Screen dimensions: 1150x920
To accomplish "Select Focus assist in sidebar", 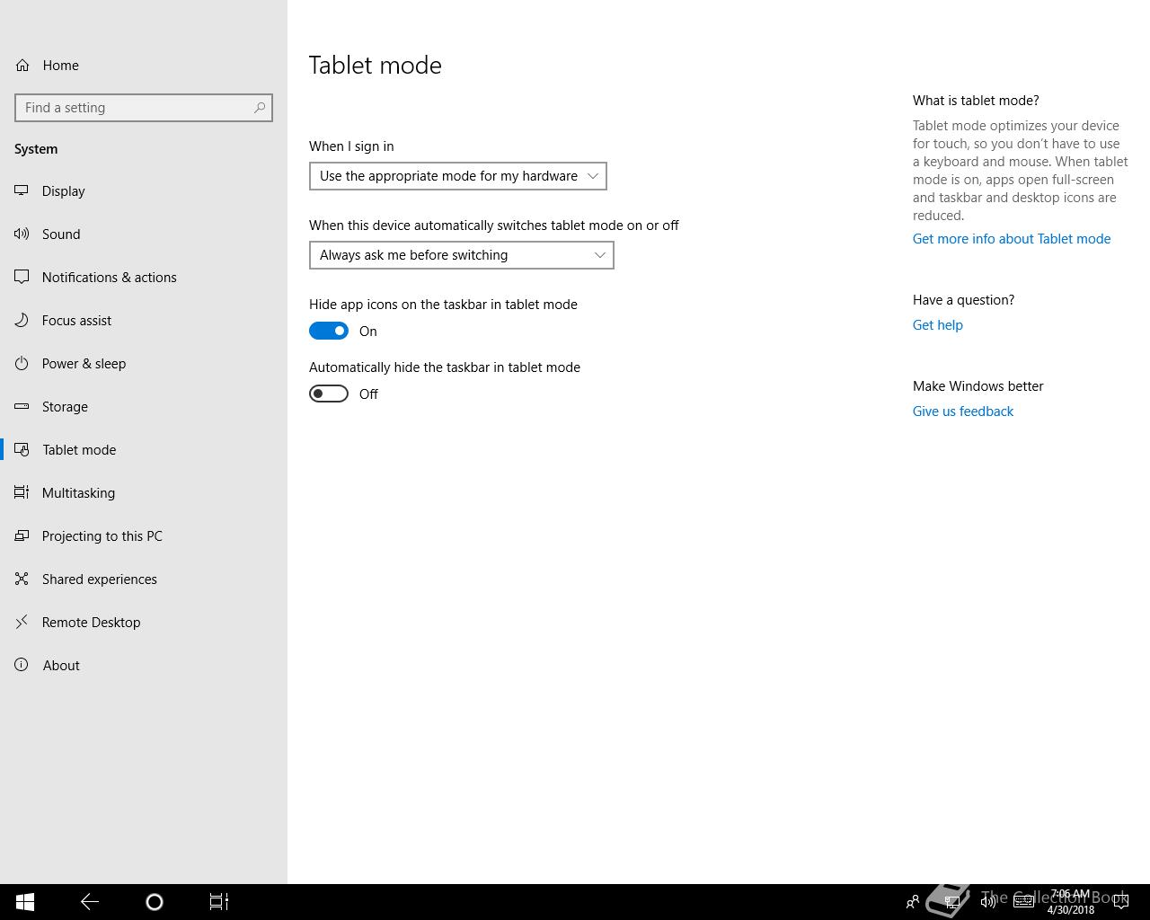I will click(144, 320).
